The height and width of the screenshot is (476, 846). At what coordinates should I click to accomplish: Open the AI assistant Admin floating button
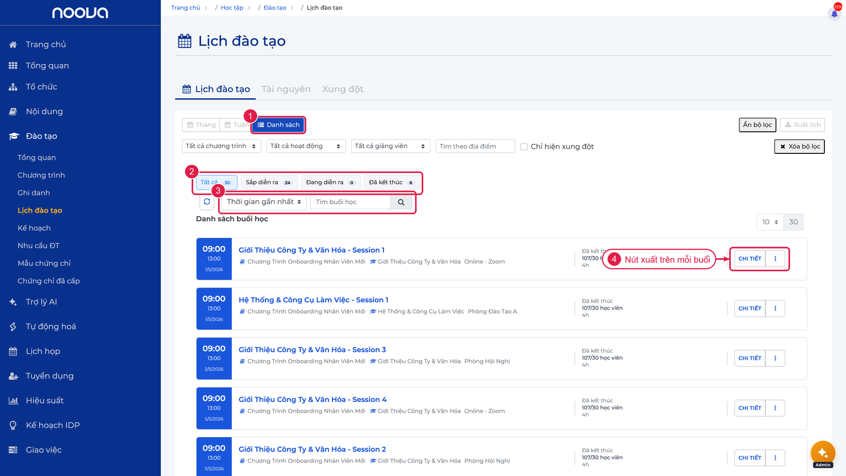[823, 453]
